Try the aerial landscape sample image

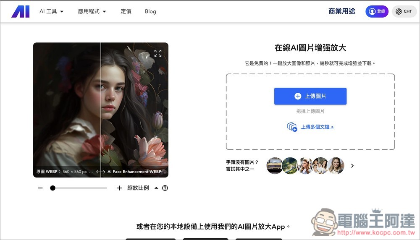(290, 166)
